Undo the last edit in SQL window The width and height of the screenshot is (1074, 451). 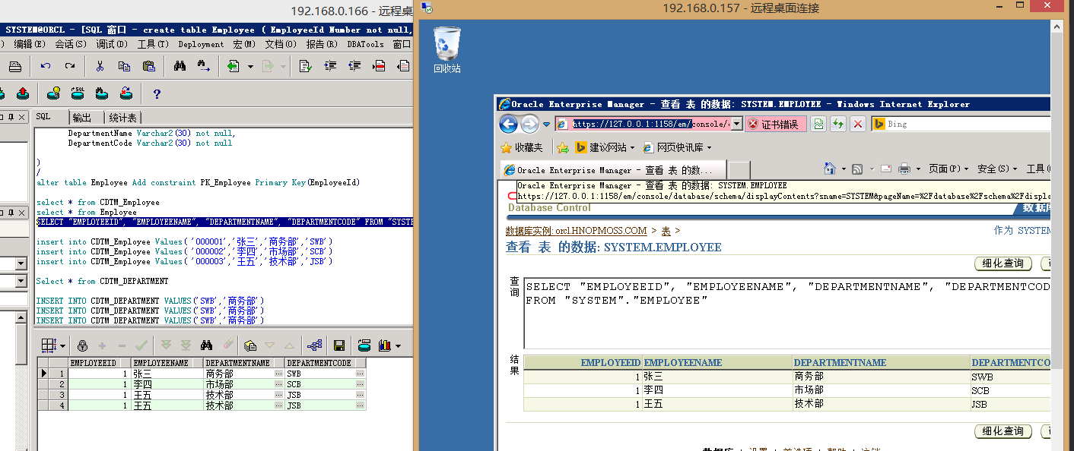coord(46,66)
